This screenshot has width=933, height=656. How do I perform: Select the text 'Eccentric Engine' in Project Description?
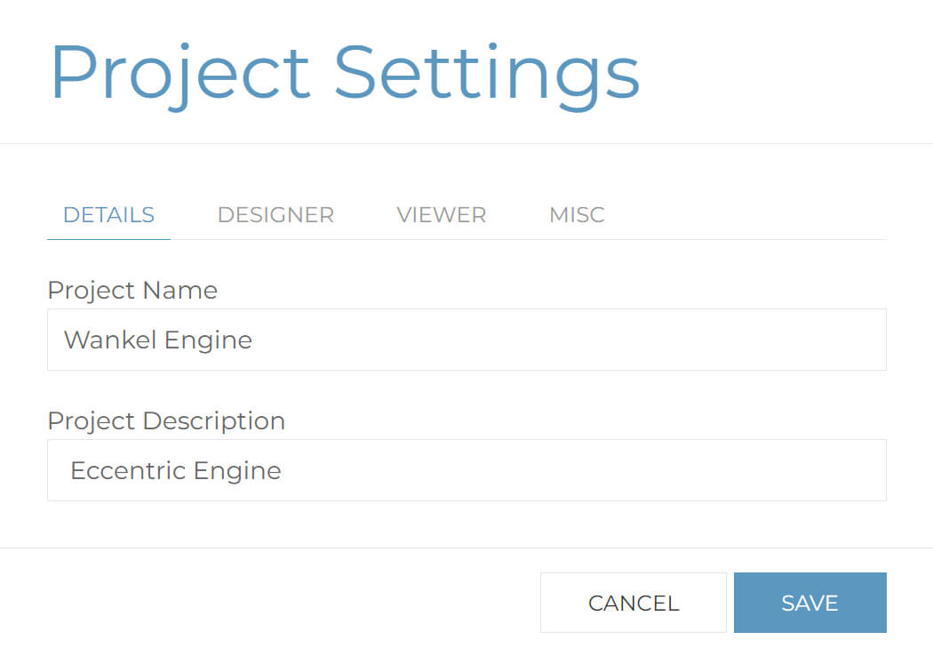tap(175, 470)
